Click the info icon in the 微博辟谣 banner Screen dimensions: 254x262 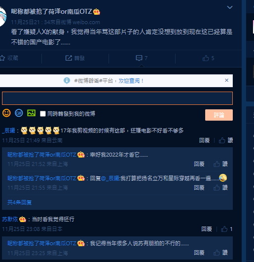[x=67, y=81]
